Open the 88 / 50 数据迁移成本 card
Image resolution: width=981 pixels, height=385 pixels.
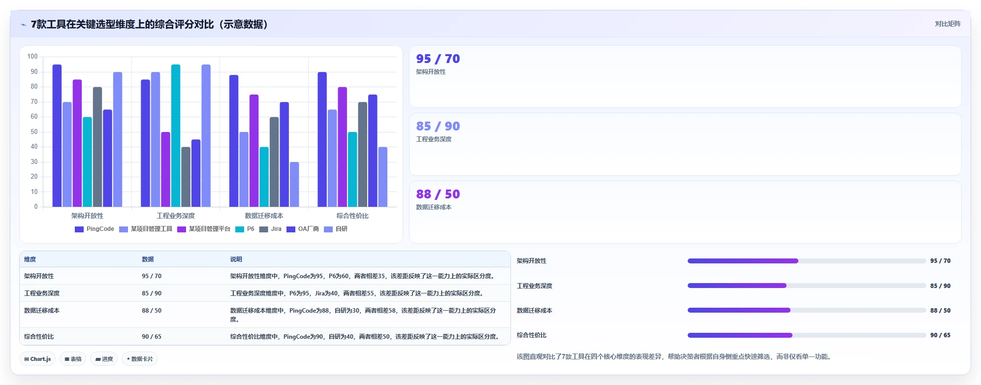pyautogui.click(x=685, y=212)
